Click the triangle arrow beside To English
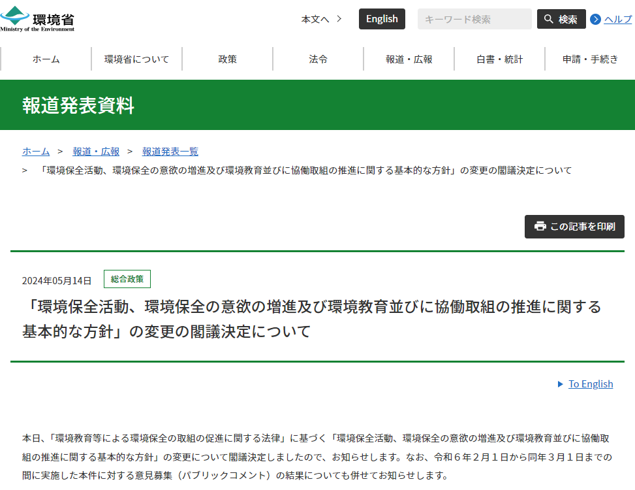 pos(560,384)
